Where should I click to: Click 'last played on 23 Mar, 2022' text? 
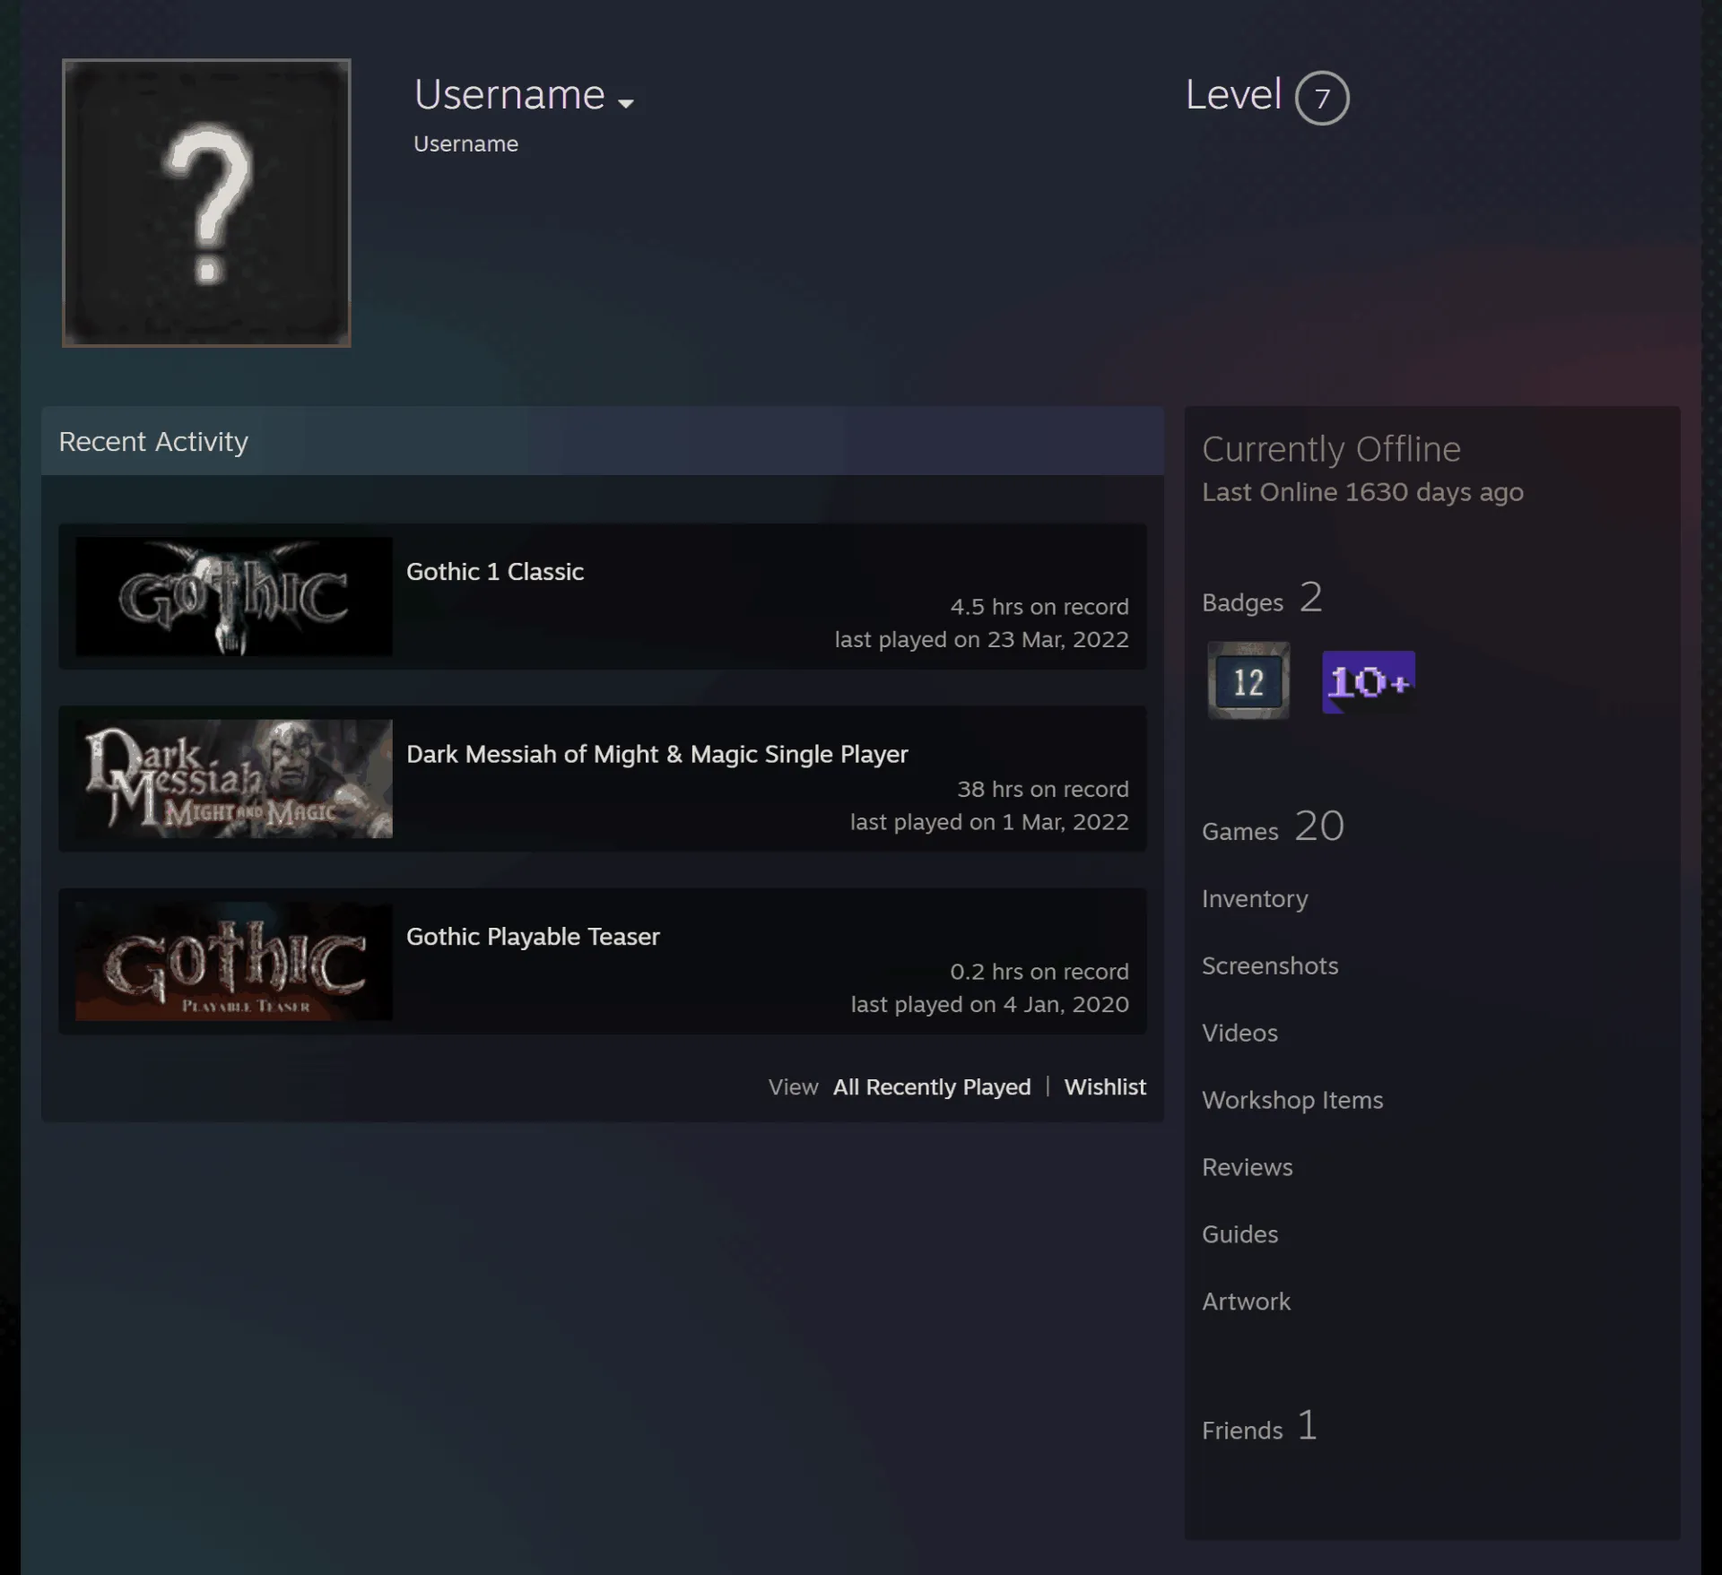[982, 640]
